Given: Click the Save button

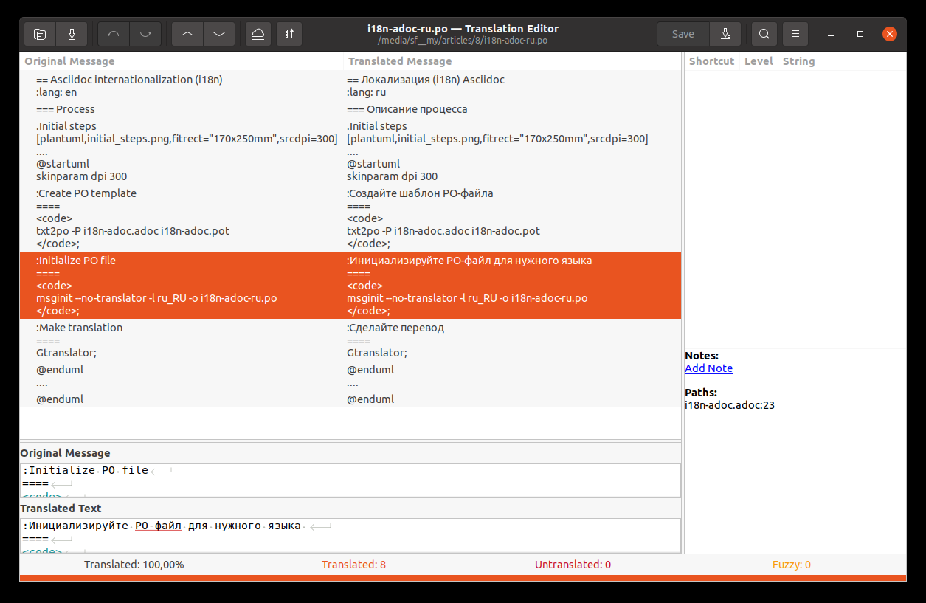Looking at the screenshot, I should click(683, 34).
